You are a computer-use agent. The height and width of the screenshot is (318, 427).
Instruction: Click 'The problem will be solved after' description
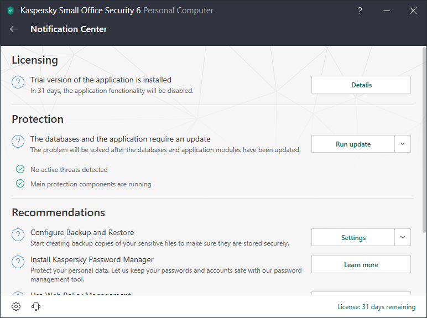point(165,150)
